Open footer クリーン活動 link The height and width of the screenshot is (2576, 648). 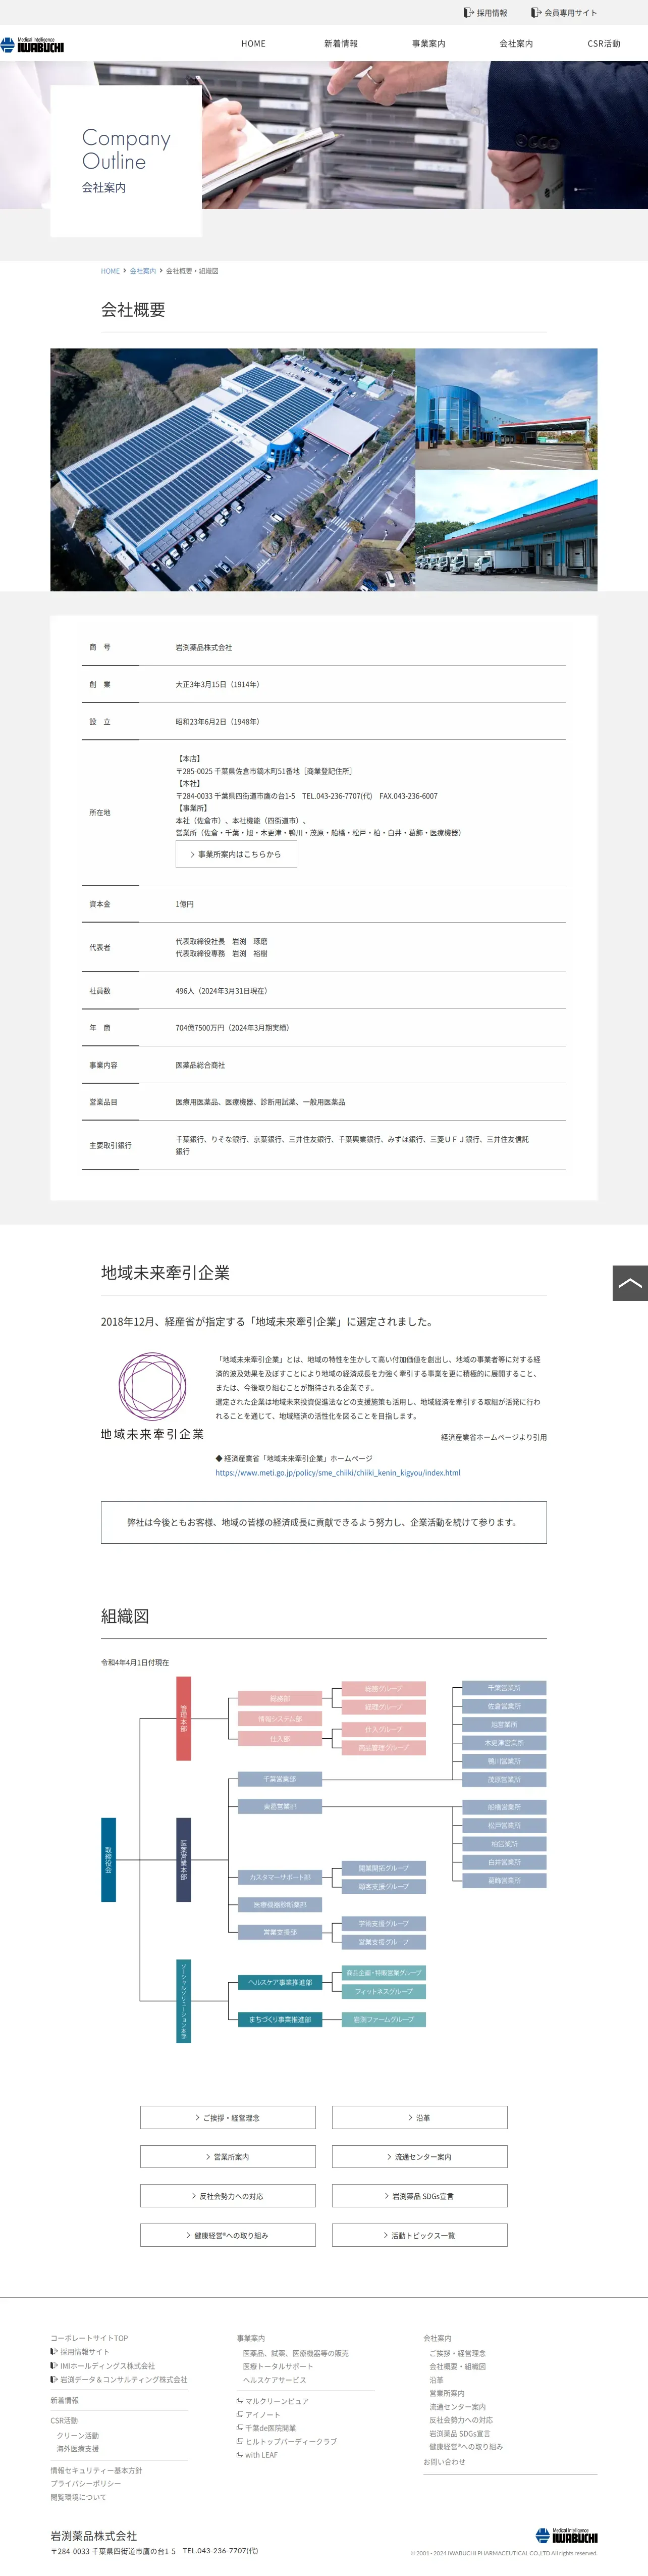click(x=78, y=2436)
